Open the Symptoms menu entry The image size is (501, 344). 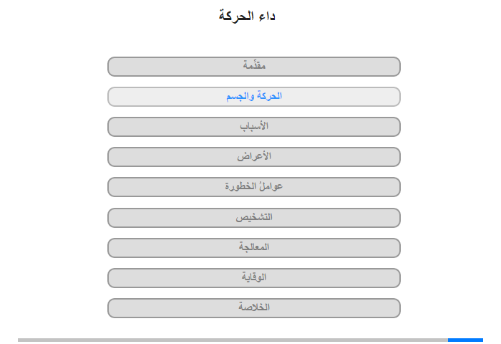pyautogui.click(x=254, y=157)
